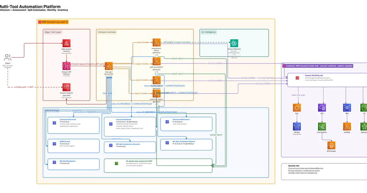The width and height of the screenshot is (367, 193).
Task: Select the 'Cost Explorer' caption text
Action: [x=322, y=132]
